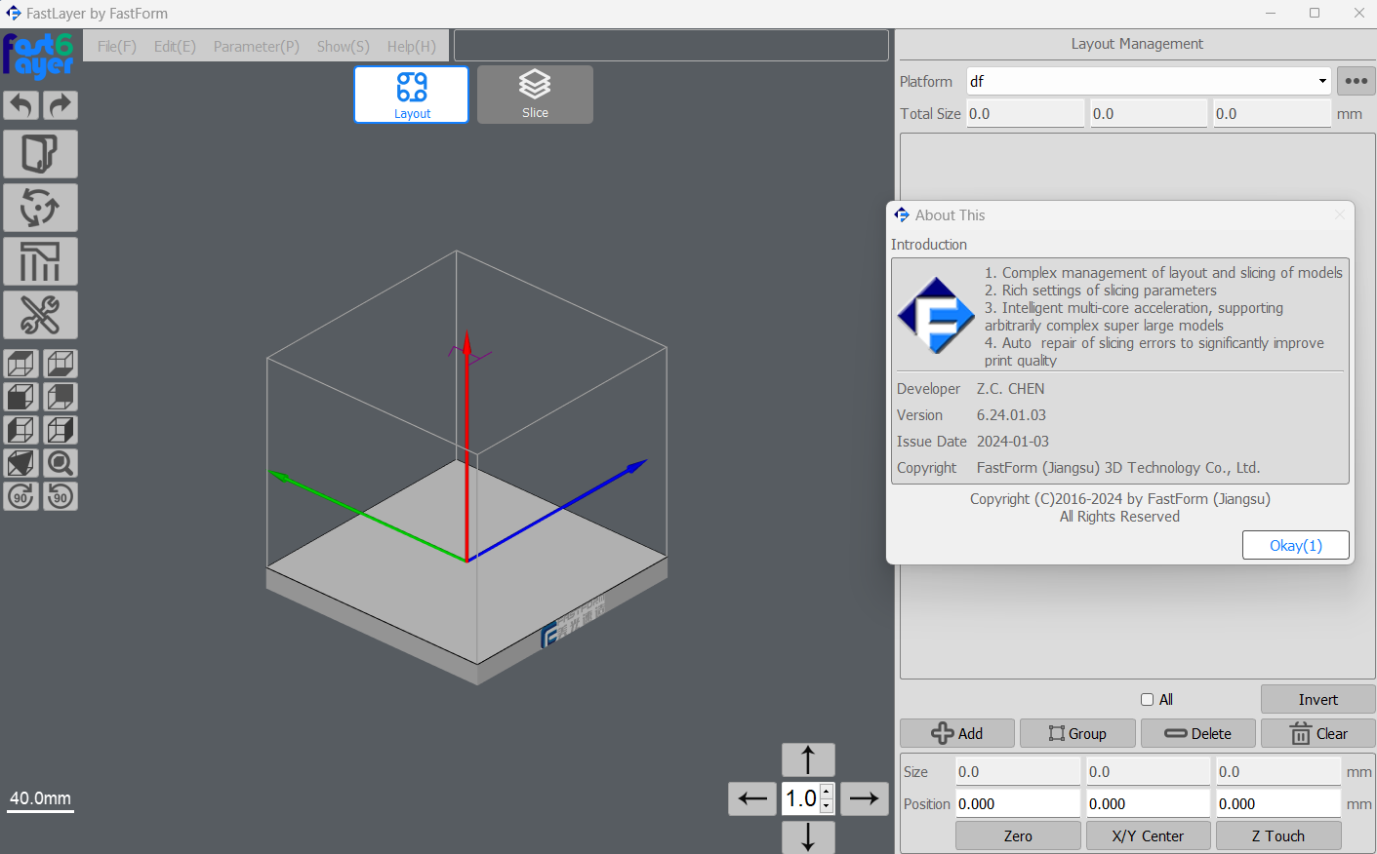Image resolution: width=1377 pixels, height=854 pixels.
Task: Click the empty text bar beside the menus
Action: point(671,45)
